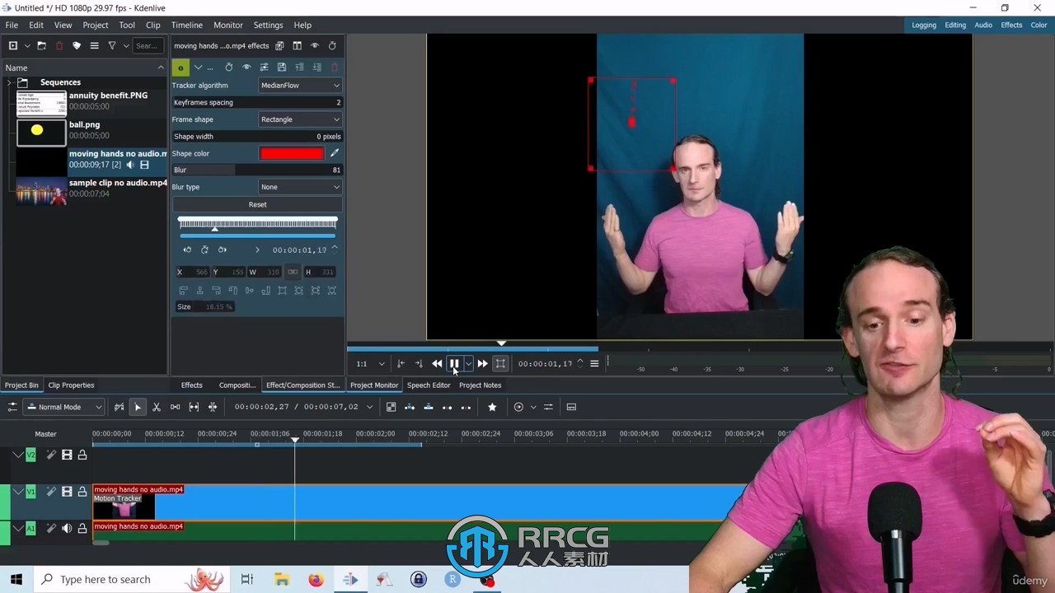Toggle the Motion Tracker effect enabled checkbox
The image size is (1055, 593).
point(181,68)
